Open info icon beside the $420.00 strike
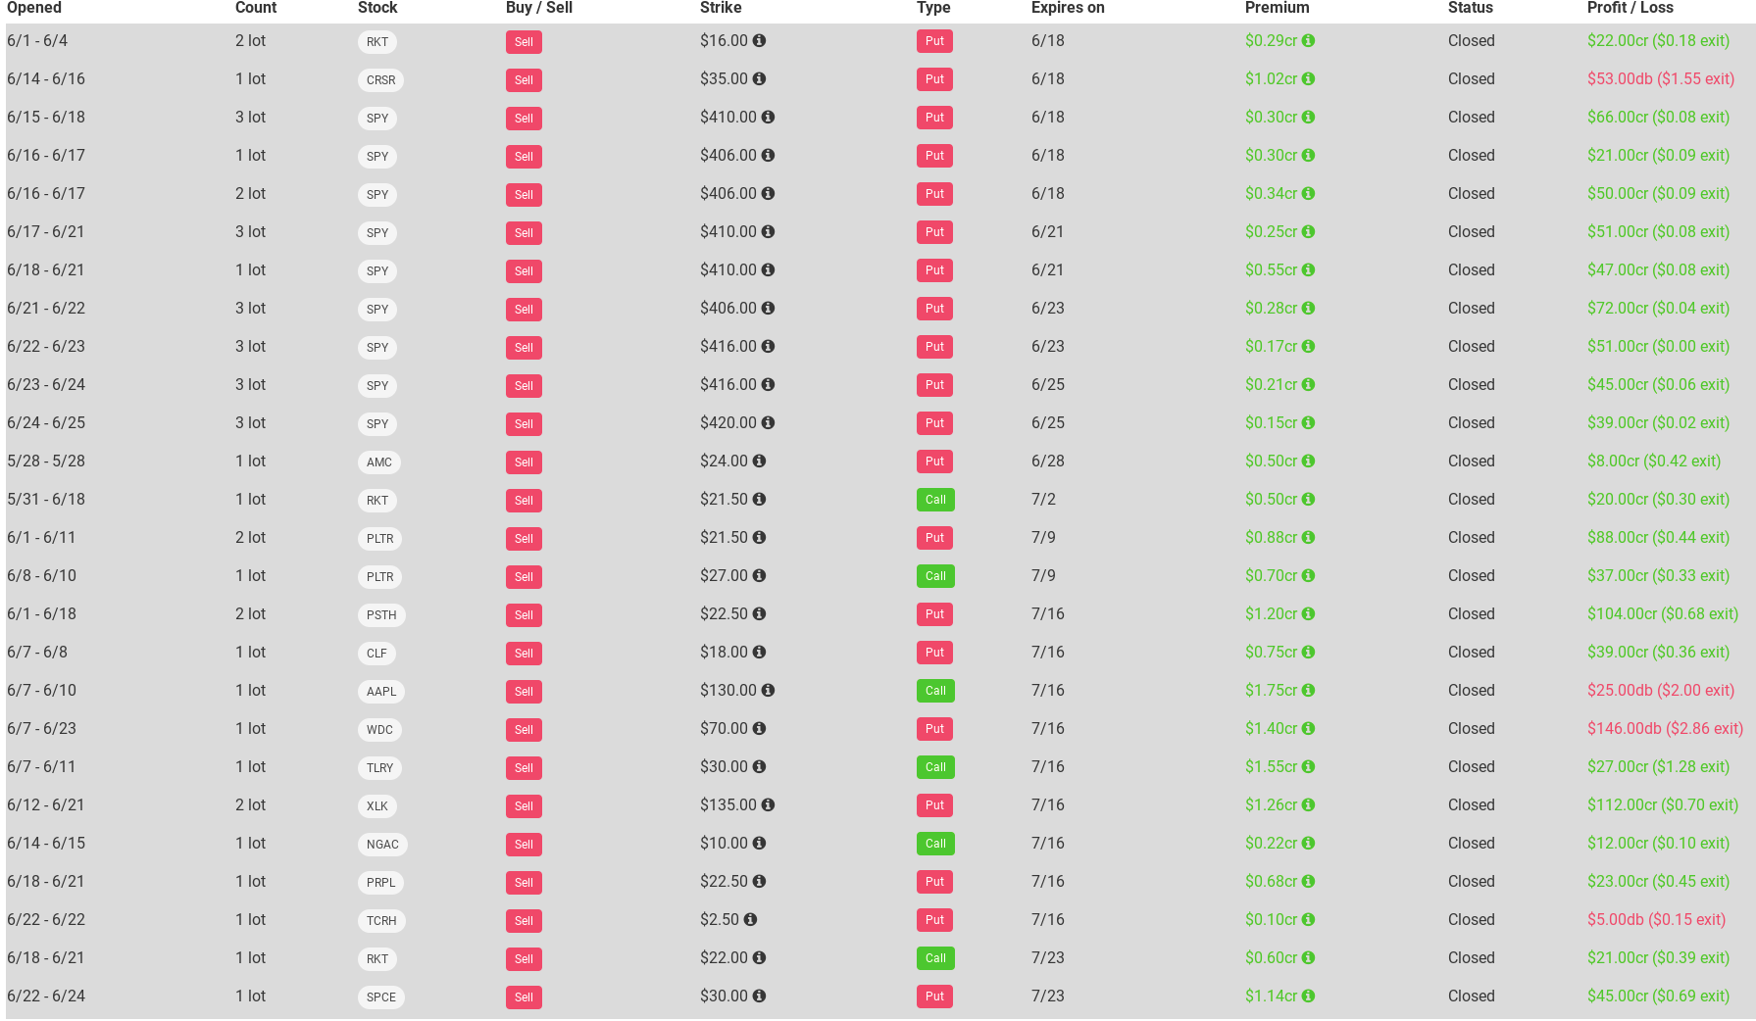1756x1021 pixels. 768,423
